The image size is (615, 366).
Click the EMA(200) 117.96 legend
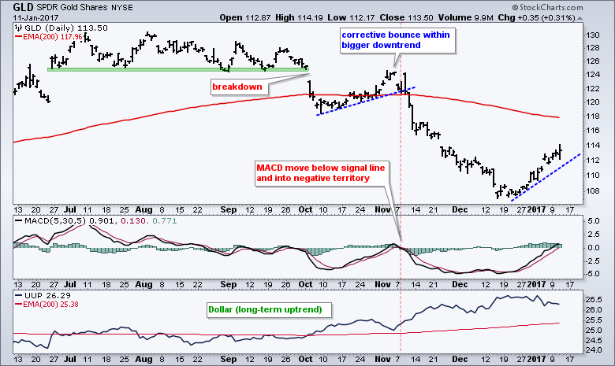48,36
